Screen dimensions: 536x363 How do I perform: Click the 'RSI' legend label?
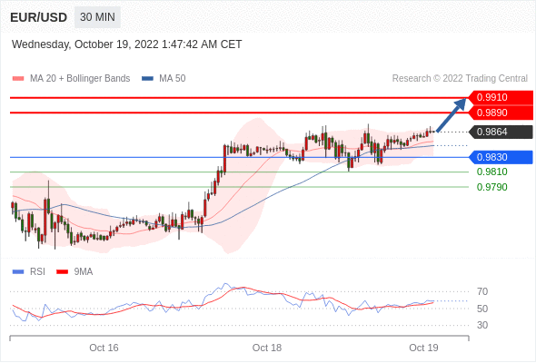click(37, 272)
